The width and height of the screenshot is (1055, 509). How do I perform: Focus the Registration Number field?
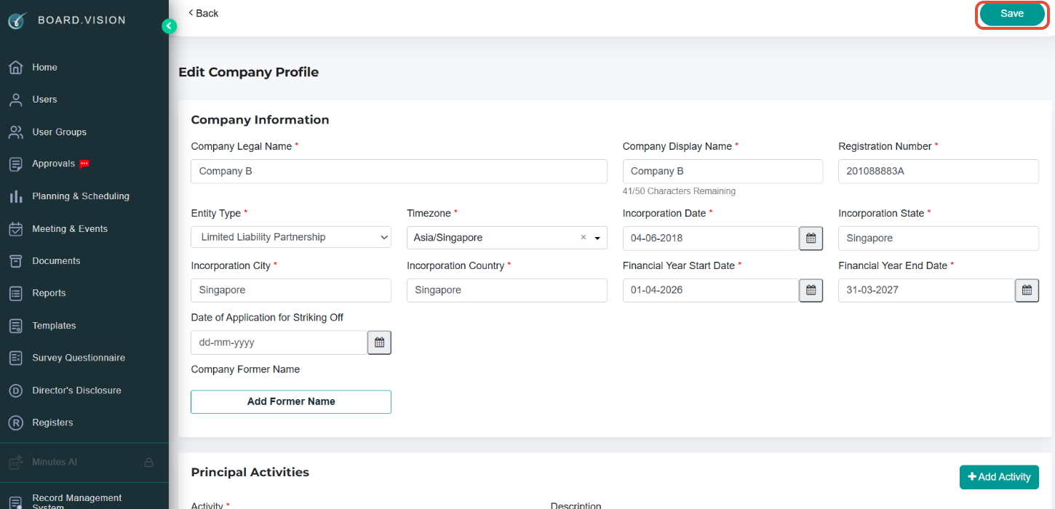coord(939,172)
